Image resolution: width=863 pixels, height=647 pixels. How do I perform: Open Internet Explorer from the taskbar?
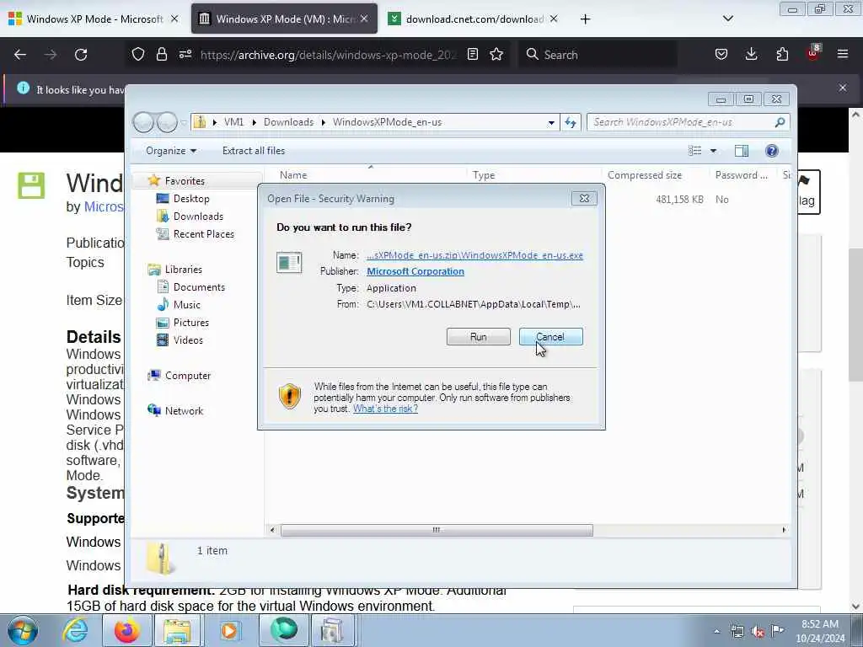click(75, 630)
